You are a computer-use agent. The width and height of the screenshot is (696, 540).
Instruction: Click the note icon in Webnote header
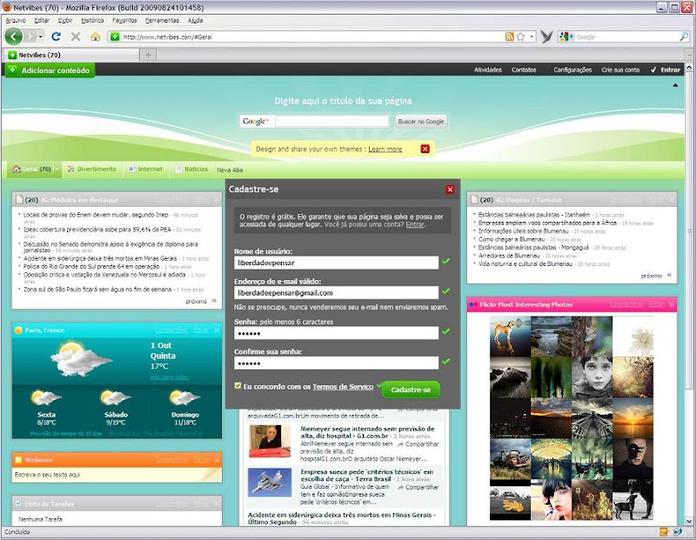click(x=18, y=460)
